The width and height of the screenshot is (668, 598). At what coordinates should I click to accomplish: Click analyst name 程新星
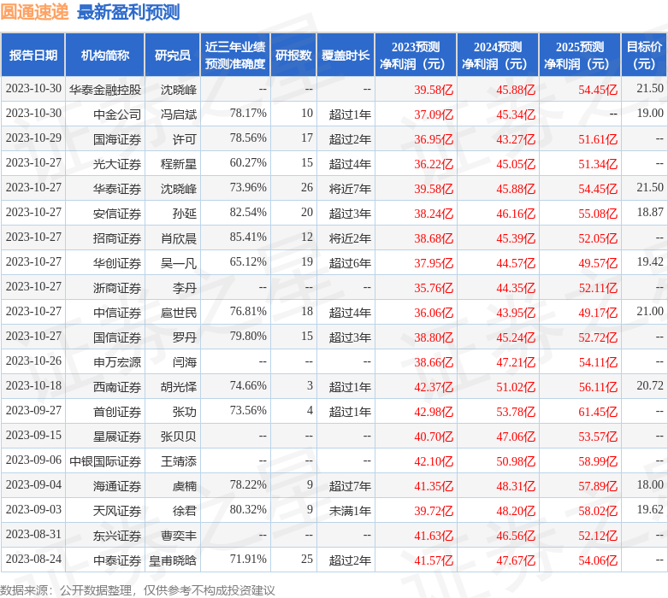[x=179, y=163]
